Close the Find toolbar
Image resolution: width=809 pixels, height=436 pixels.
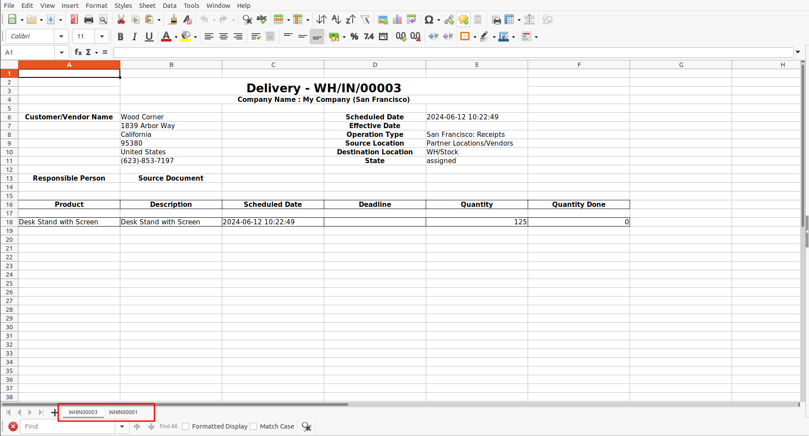pyautogui.click(x=13, y=426)
